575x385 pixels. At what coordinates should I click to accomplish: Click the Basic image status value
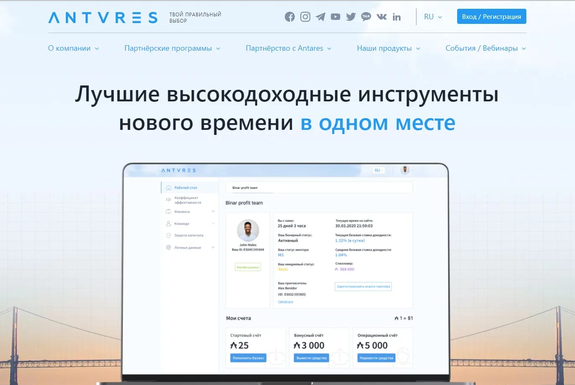tap(283, 269)
